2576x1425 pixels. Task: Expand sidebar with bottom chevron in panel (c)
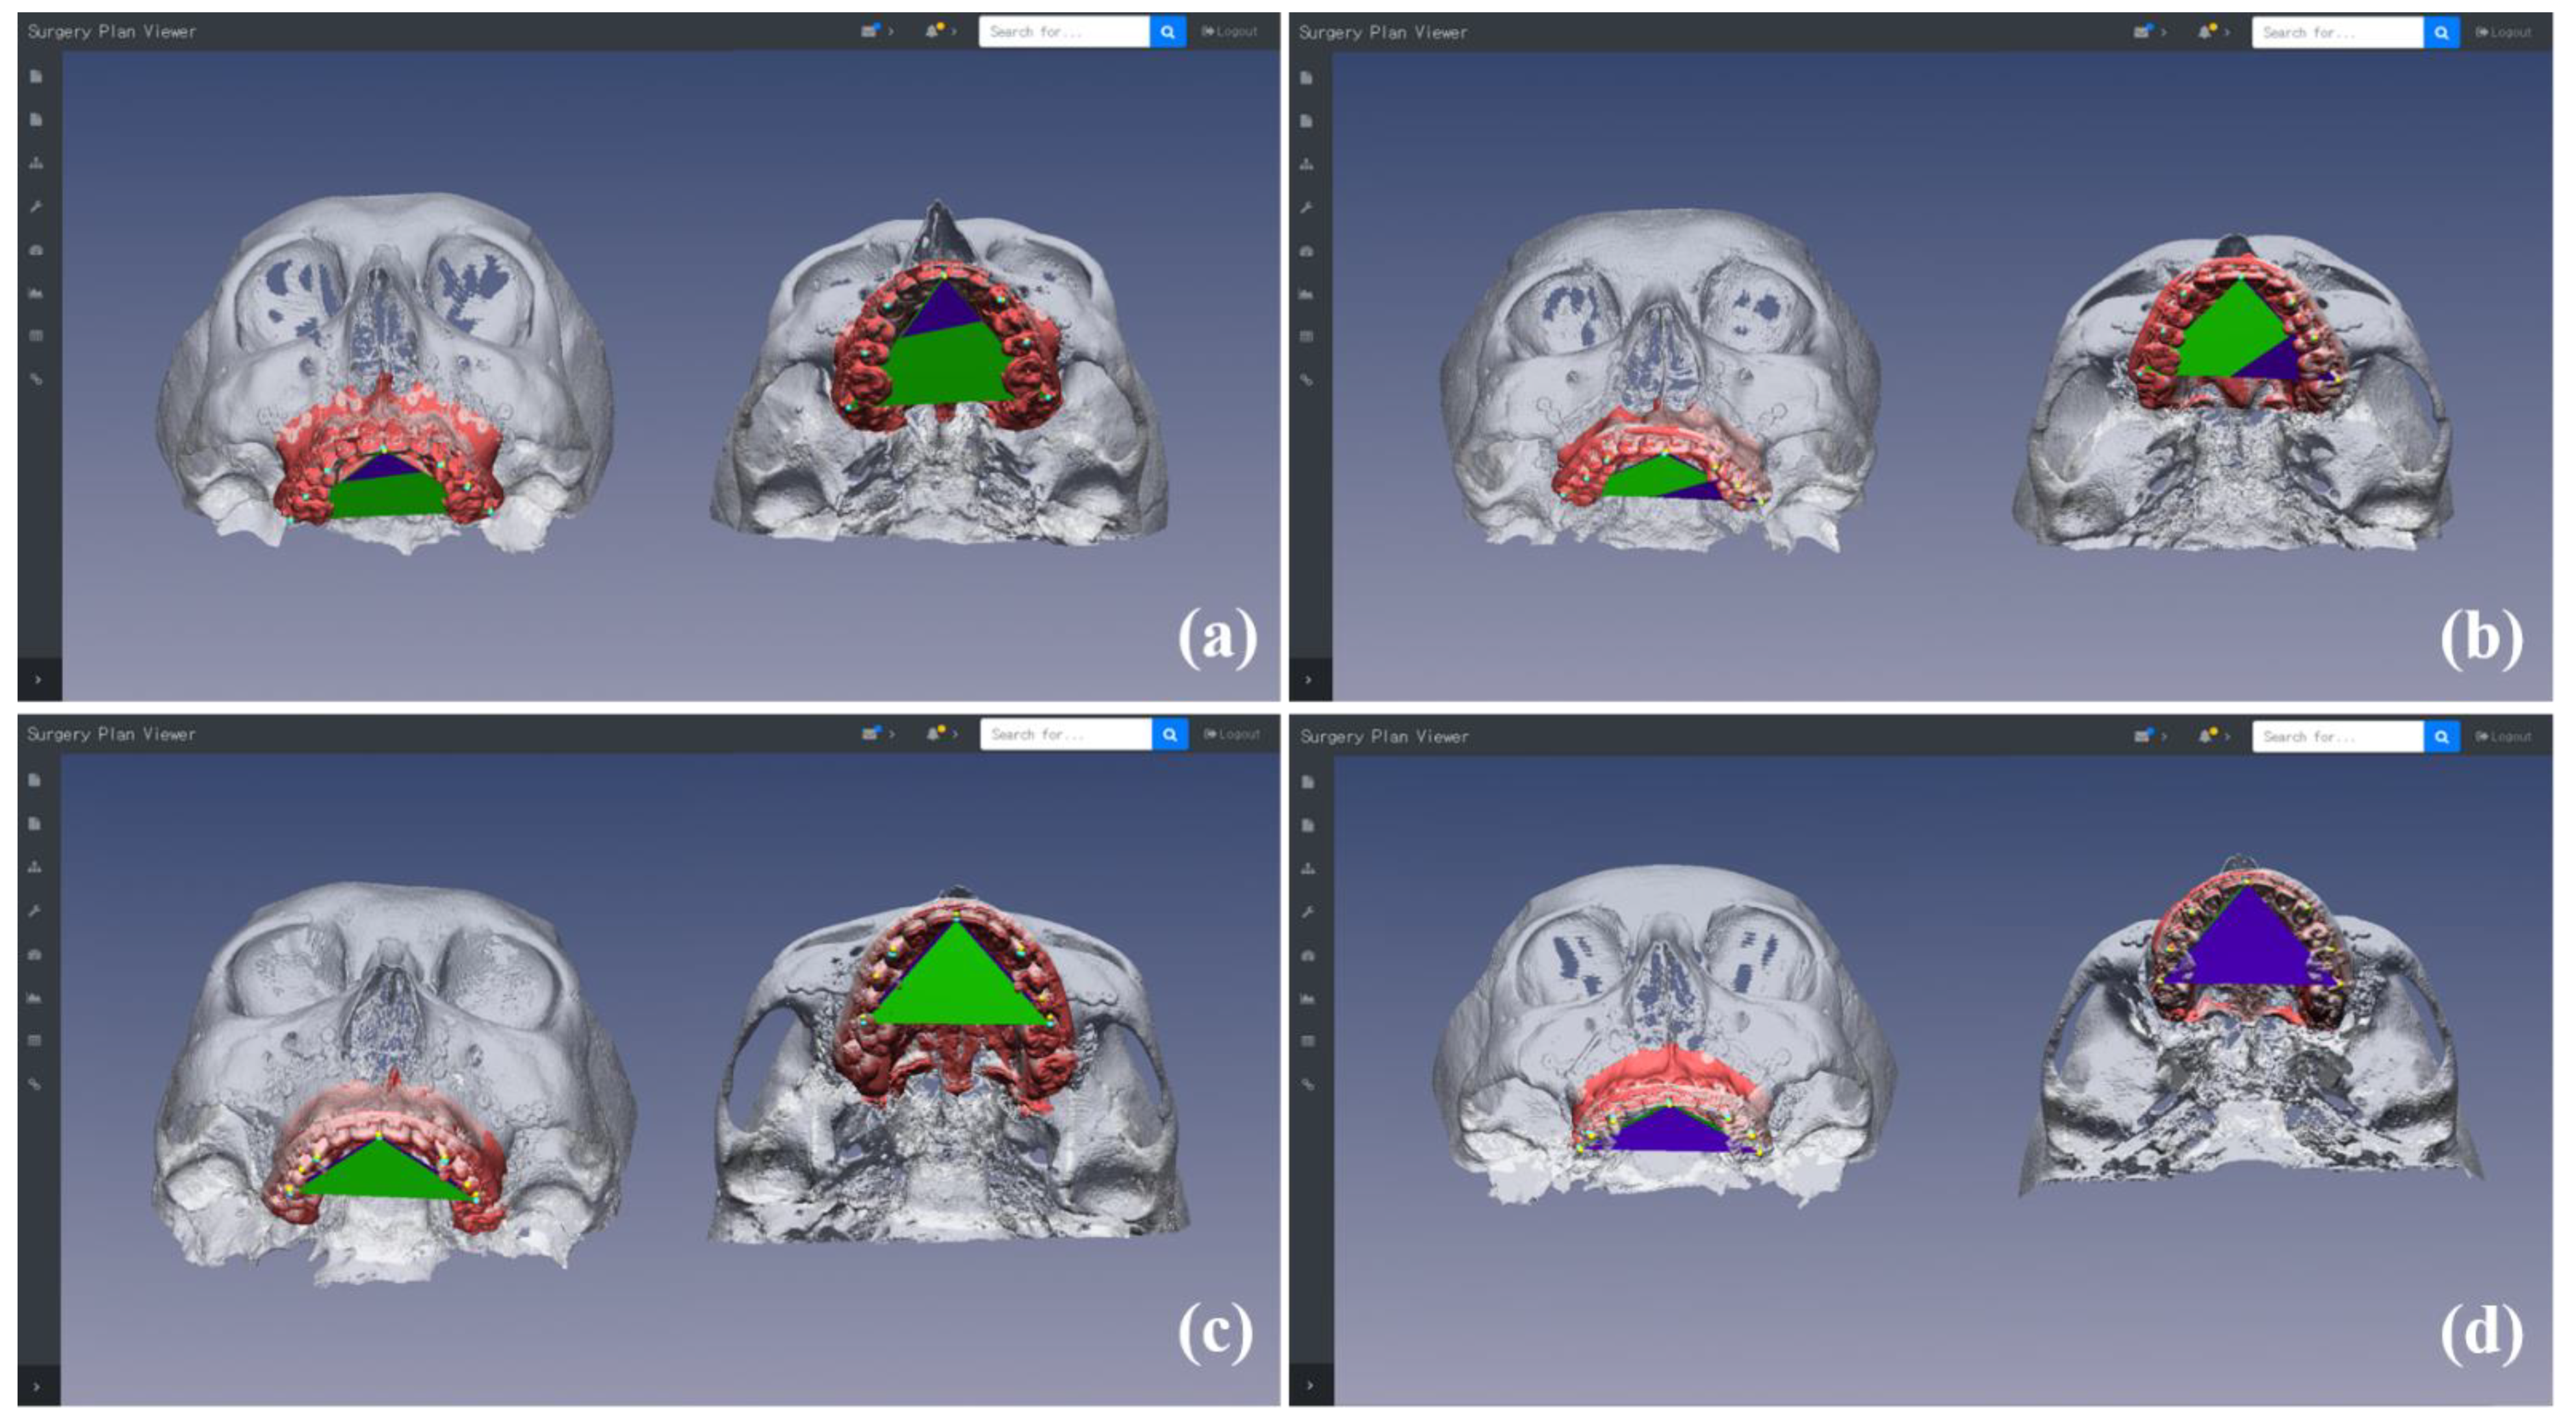[37, 1386]
